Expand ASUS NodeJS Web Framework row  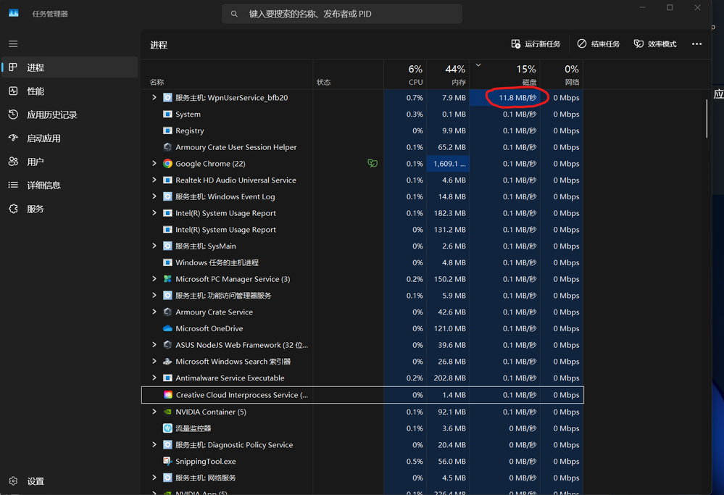(154, 344)
